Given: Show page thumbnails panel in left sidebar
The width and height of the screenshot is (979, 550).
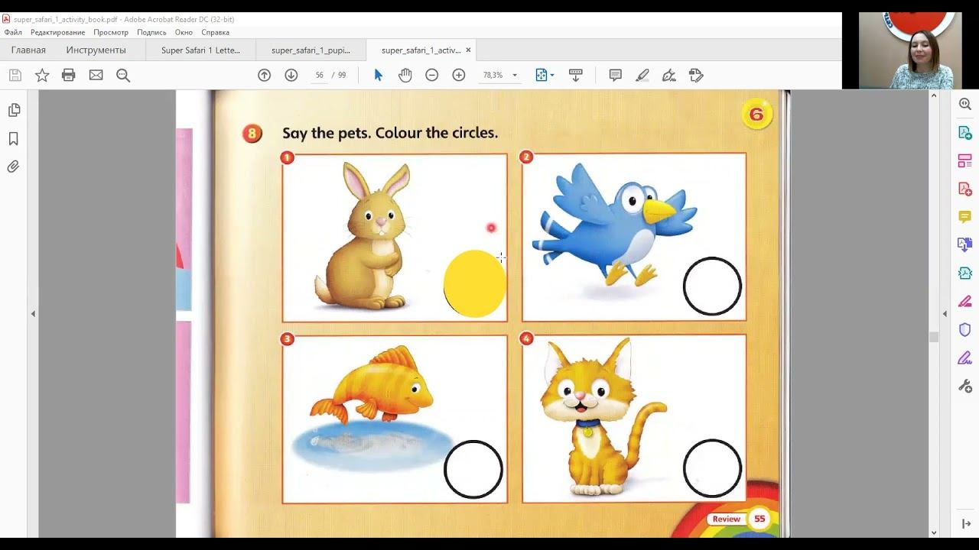Looking at the screenshot, I should [x=14, y=110].
